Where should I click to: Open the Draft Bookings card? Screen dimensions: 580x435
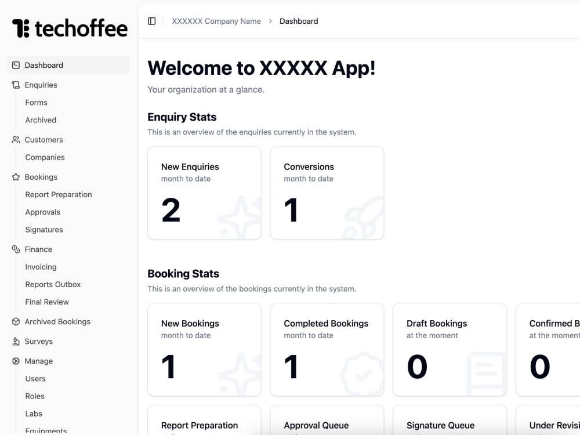point(450,350)
